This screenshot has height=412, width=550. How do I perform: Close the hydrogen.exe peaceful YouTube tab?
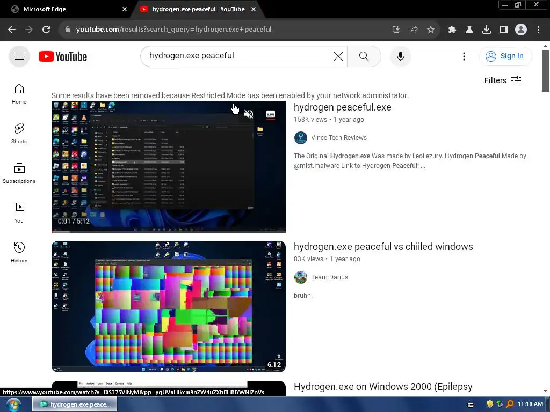click(254, 9)
